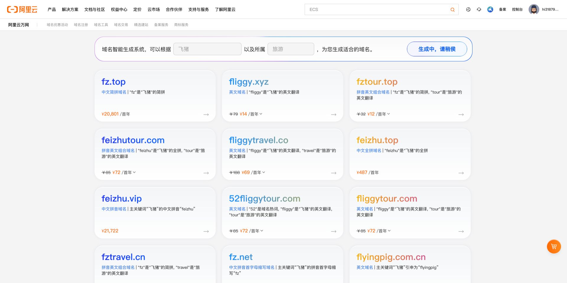Open the 产品 menu

coord(52,9)
